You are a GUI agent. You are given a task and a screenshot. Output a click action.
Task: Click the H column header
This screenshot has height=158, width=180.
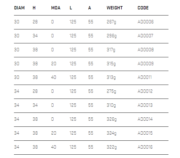point(34,8)
